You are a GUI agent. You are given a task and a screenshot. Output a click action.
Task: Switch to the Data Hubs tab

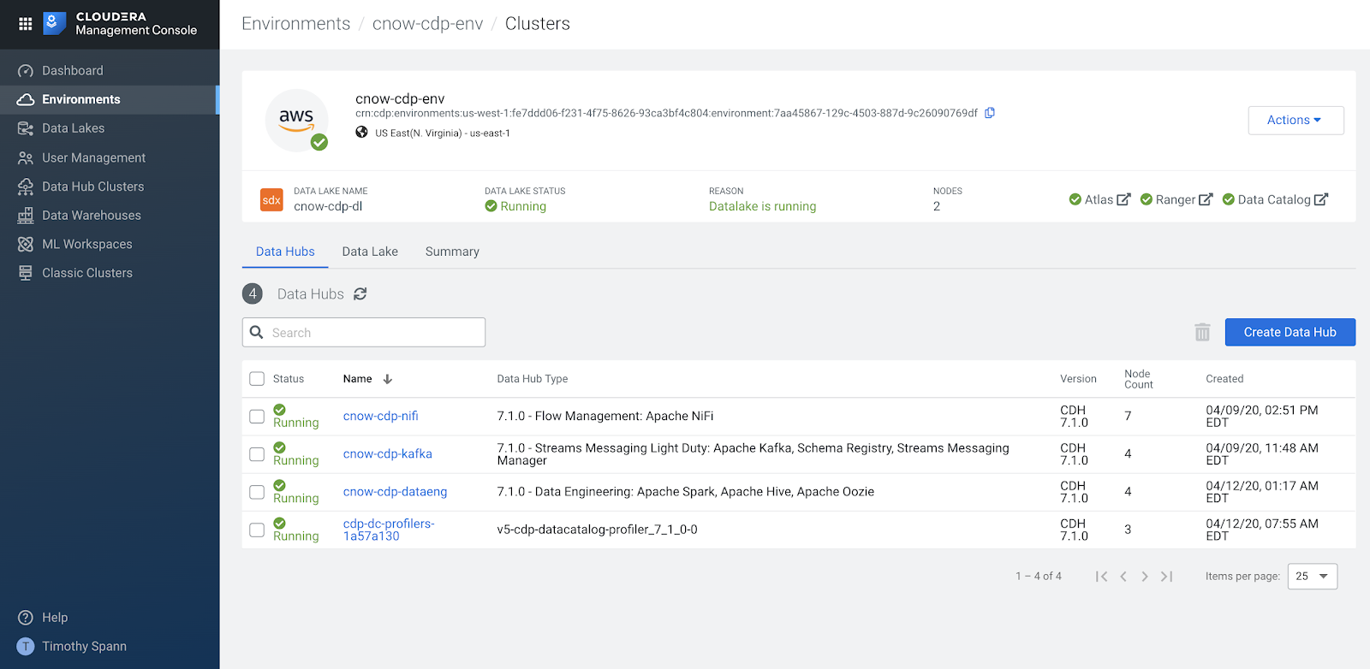(285, 252)
